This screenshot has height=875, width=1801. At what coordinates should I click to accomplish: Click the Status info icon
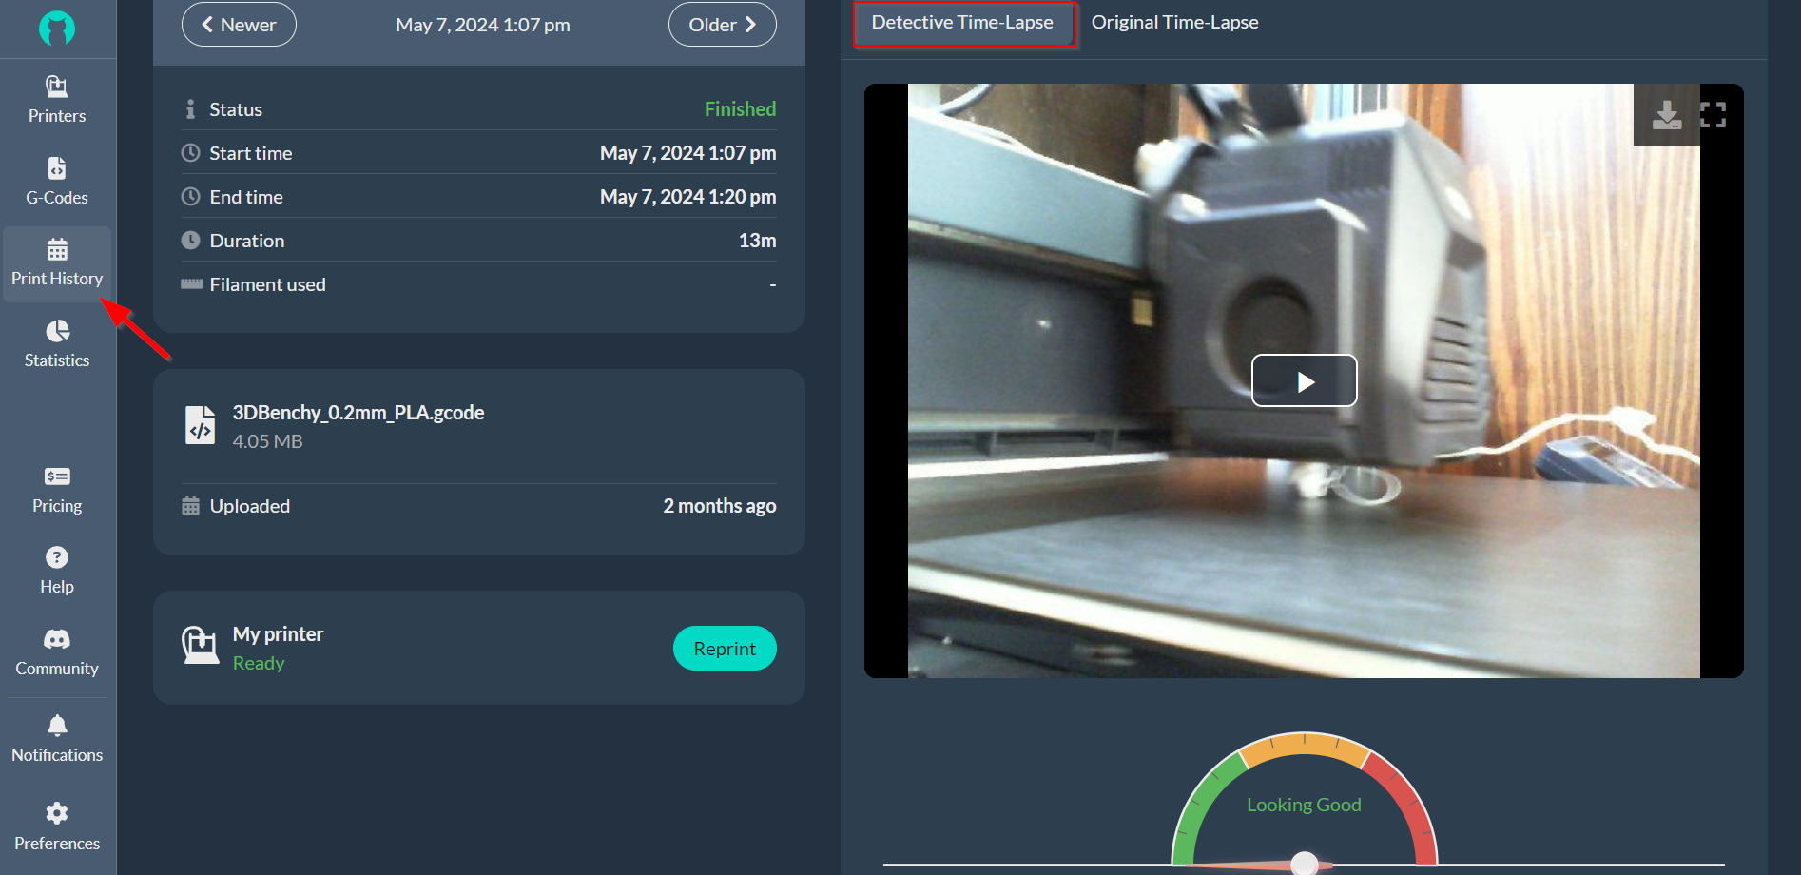point(190,109)
